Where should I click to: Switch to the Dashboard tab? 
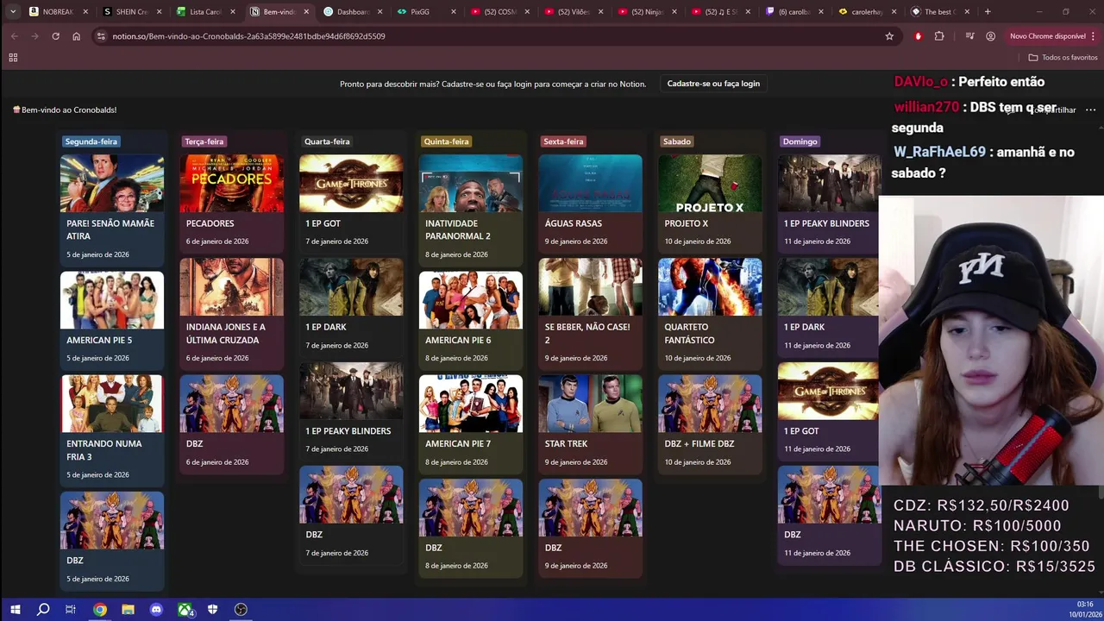tap(352, 12)
